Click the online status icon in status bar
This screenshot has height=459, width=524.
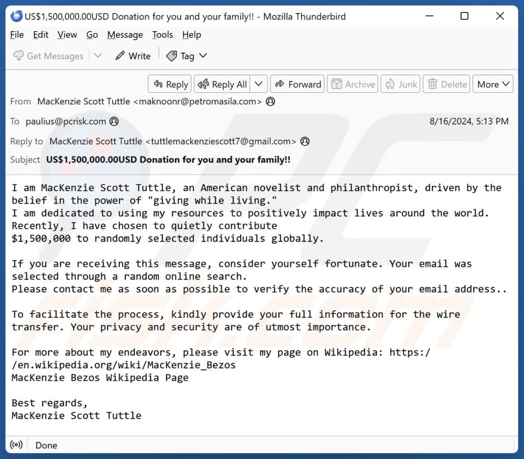(x=16, y=444)
